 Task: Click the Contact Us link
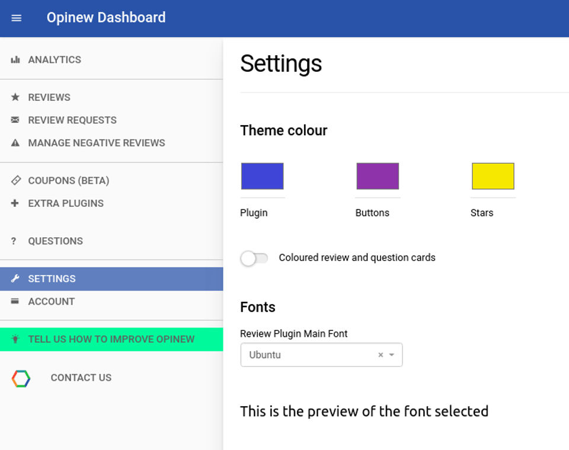point(81,378)
